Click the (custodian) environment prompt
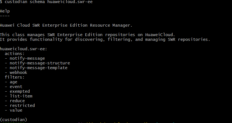This screenshot has height=123, width=232. (x=13, y=120)
